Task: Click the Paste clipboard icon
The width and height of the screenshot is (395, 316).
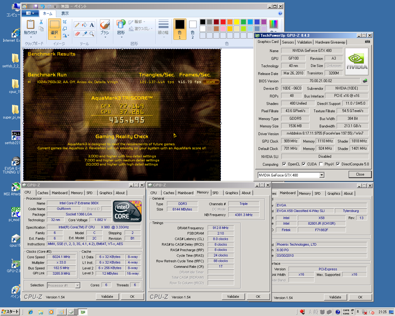Action: coord(31,24)
